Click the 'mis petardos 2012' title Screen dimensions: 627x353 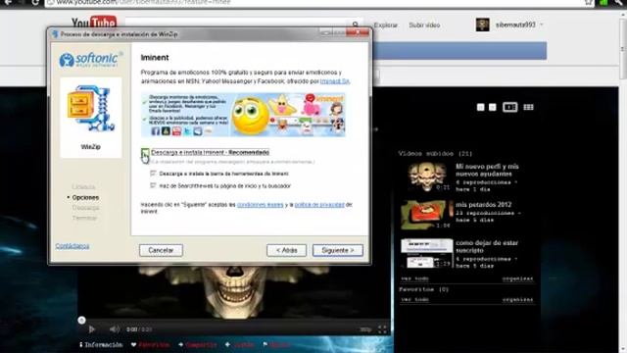[x=483, y=205]
